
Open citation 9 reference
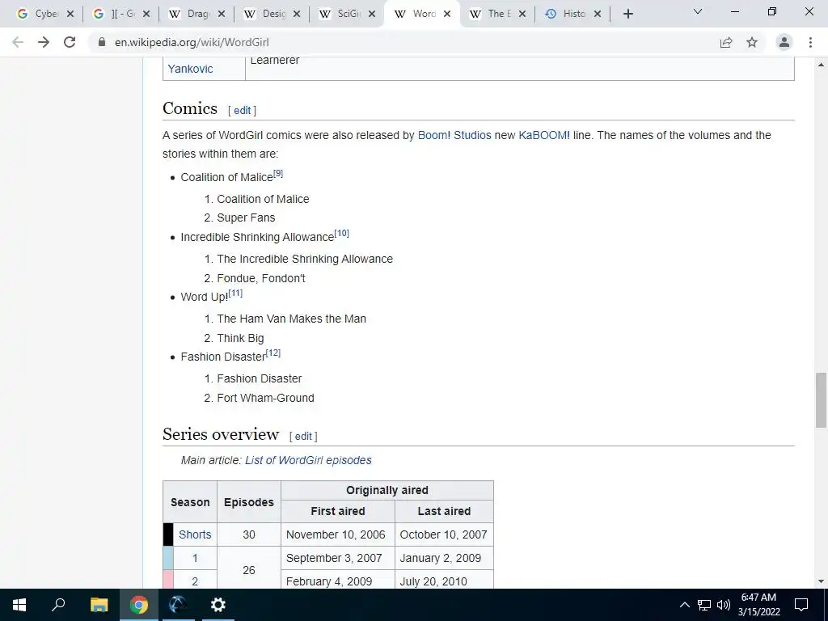tap(278, 173)
